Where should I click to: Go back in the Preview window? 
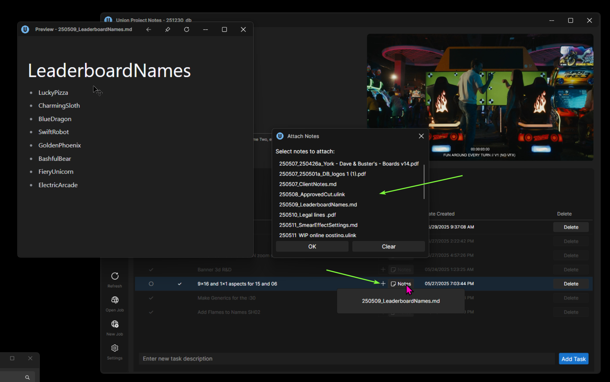(x=149, y=29)
